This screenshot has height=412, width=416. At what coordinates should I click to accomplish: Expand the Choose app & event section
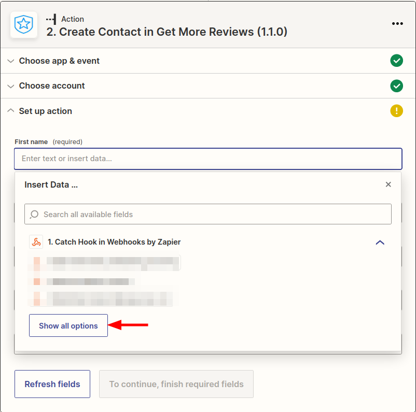[59, 61]
